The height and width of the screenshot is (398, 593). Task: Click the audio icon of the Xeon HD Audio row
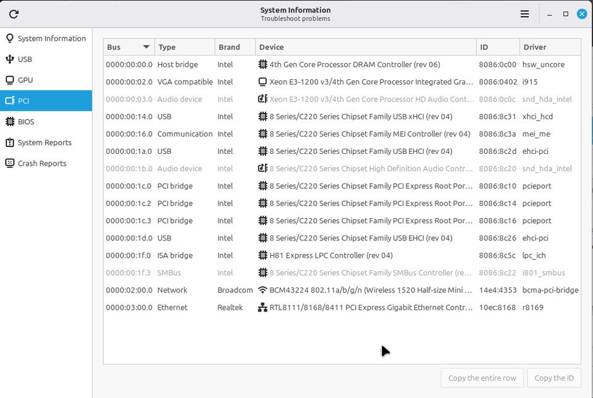click(263, 99)
